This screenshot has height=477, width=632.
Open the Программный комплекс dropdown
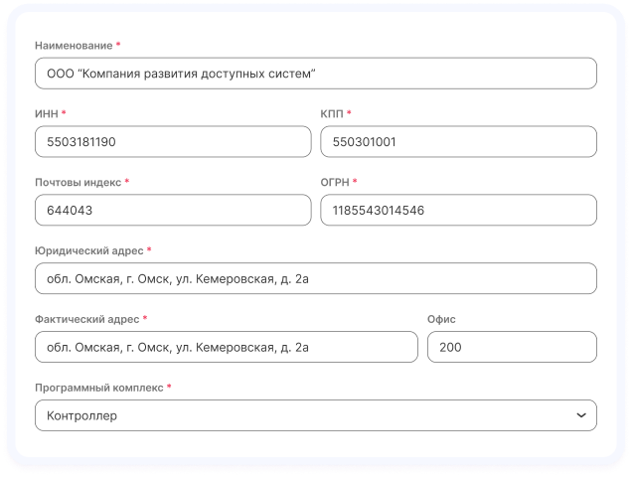click(315, 415)
